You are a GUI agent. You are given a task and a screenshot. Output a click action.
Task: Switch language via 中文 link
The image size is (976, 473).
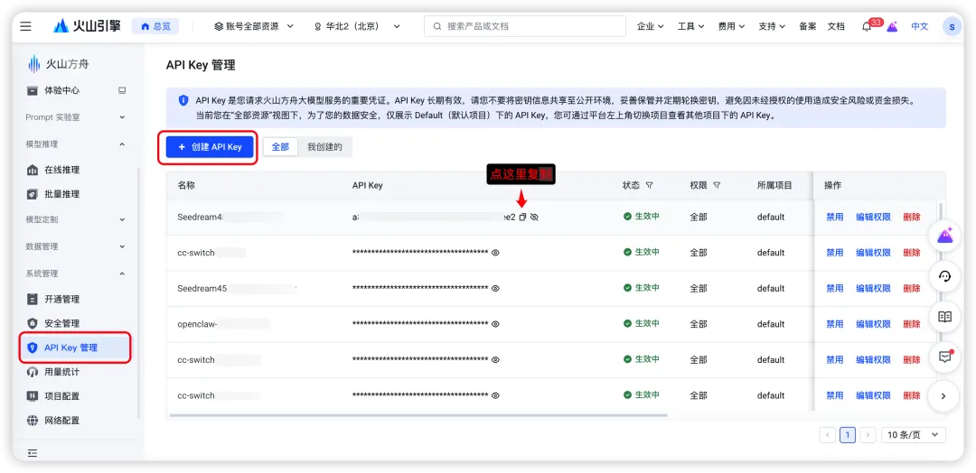pyautogui.click(x=919, y=26)
